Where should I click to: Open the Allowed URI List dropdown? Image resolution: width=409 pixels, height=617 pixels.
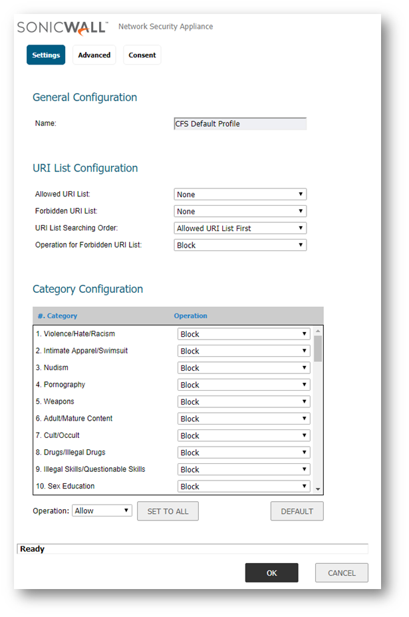tap(239, 194)
